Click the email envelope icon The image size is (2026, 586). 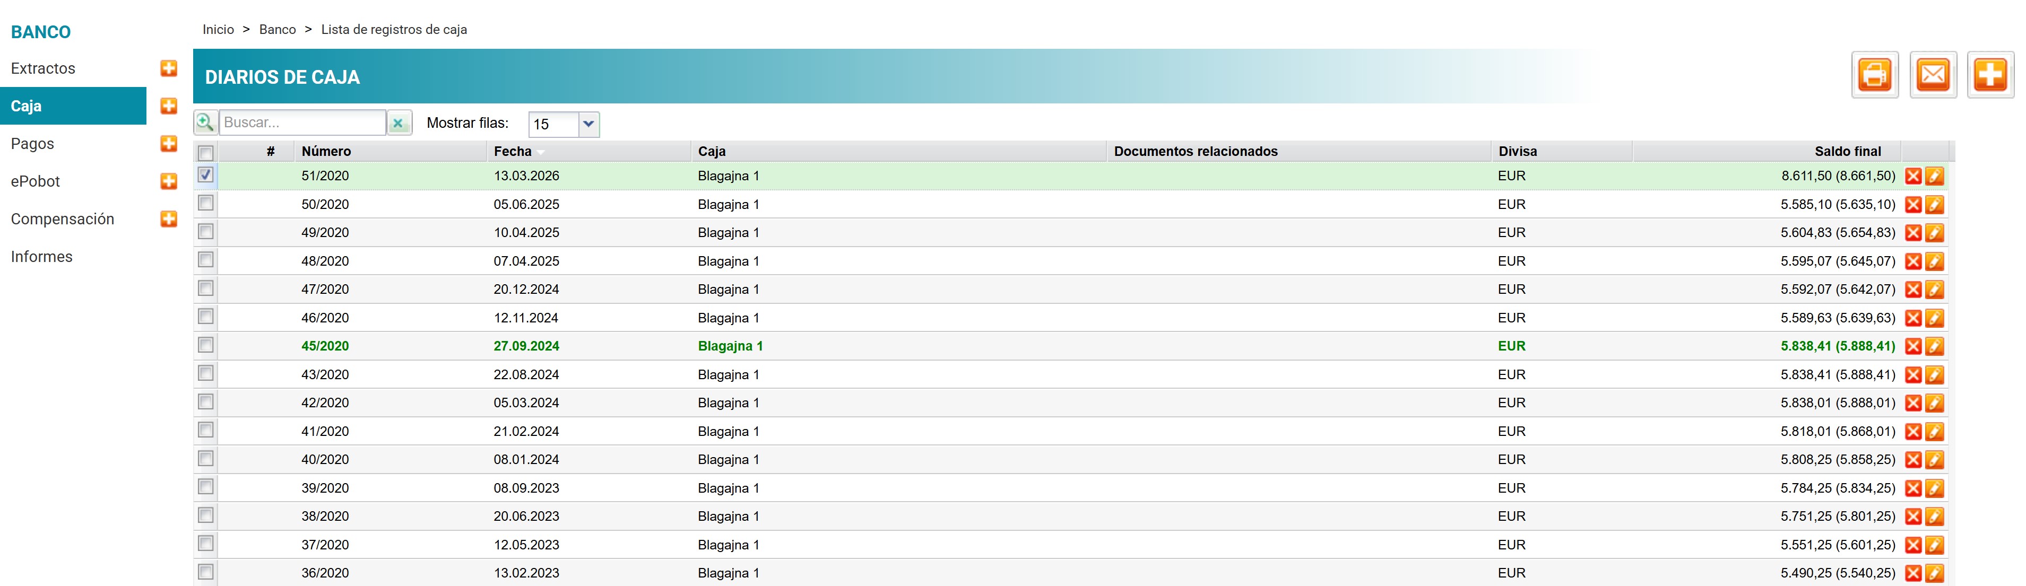coord(1933,75)
